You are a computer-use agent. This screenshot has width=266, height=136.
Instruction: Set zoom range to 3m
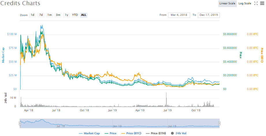[58, 15]
